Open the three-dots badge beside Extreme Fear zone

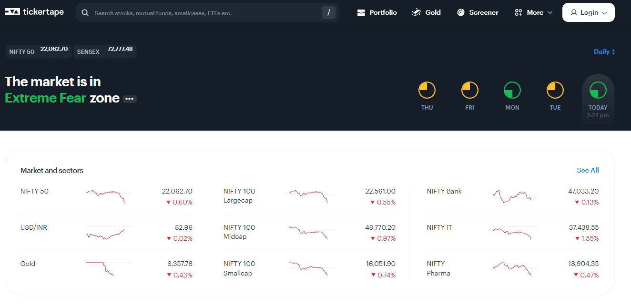130,99
